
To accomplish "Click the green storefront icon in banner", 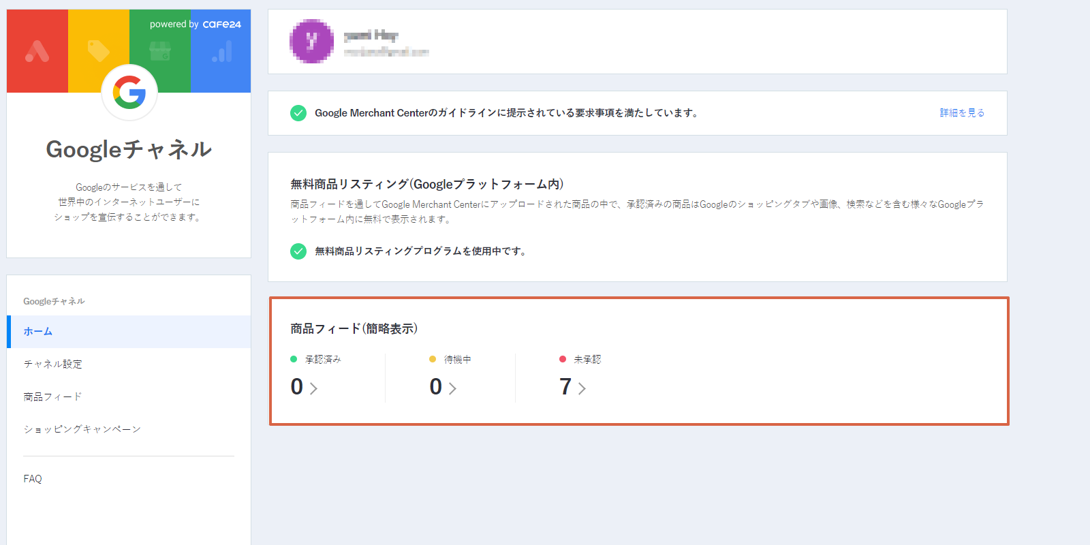I will coord(160,51).
